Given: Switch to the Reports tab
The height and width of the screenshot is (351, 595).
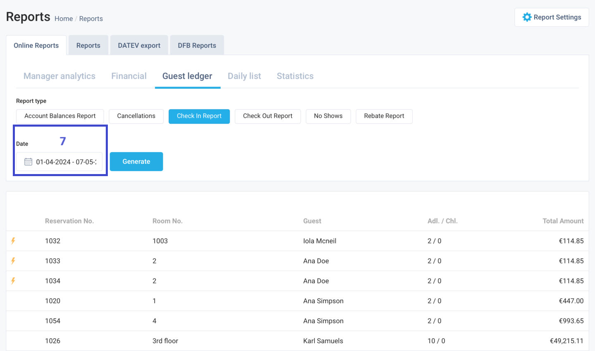Looking at the screenshot, I should [88, 45].
